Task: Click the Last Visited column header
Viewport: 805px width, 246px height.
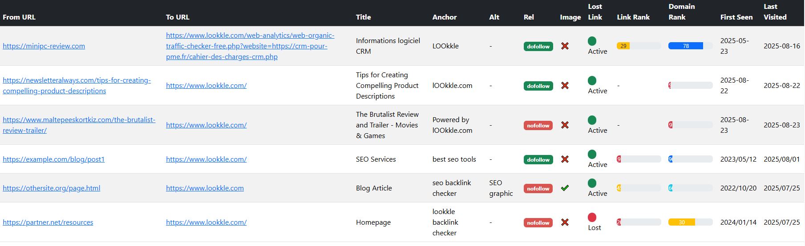Action: (775, 12)
